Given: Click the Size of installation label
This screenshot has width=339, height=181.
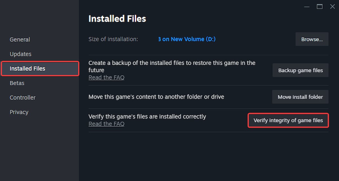Looking at the screenshot, I should click(x=113, y=39).
